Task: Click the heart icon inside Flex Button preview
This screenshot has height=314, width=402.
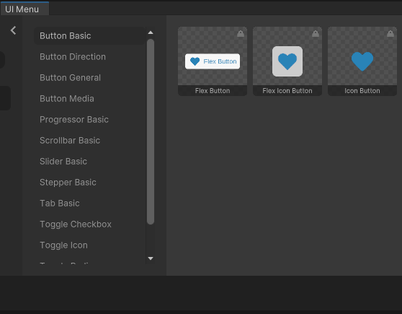Action: tap(195, 61)
